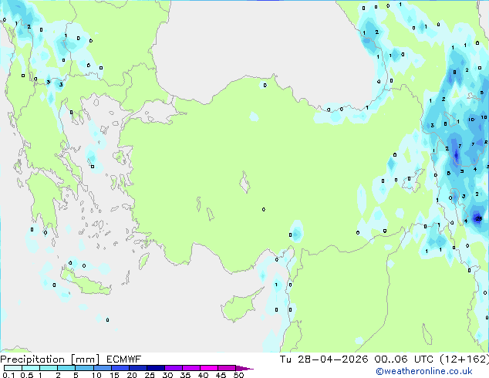Pick the 40–45 mm magenta legend swatch
Viewport: 489px width, 378px height.
coord(209,368)
